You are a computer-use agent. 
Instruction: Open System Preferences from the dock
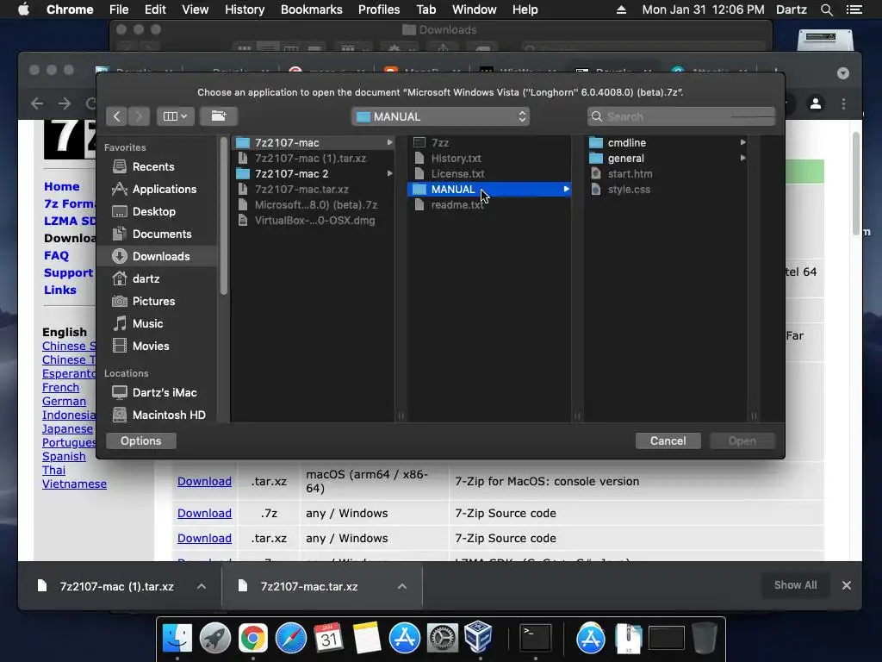442,639
